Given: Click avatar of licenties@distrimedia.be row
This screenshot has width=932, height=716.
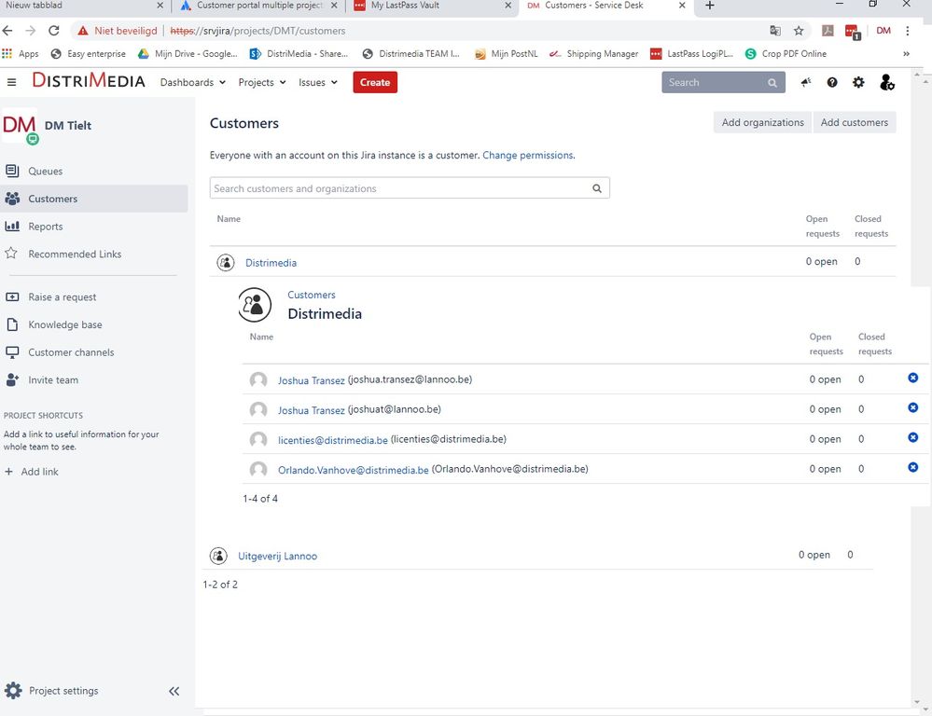Looking at the screenshot, I should (x=258, y=440).
